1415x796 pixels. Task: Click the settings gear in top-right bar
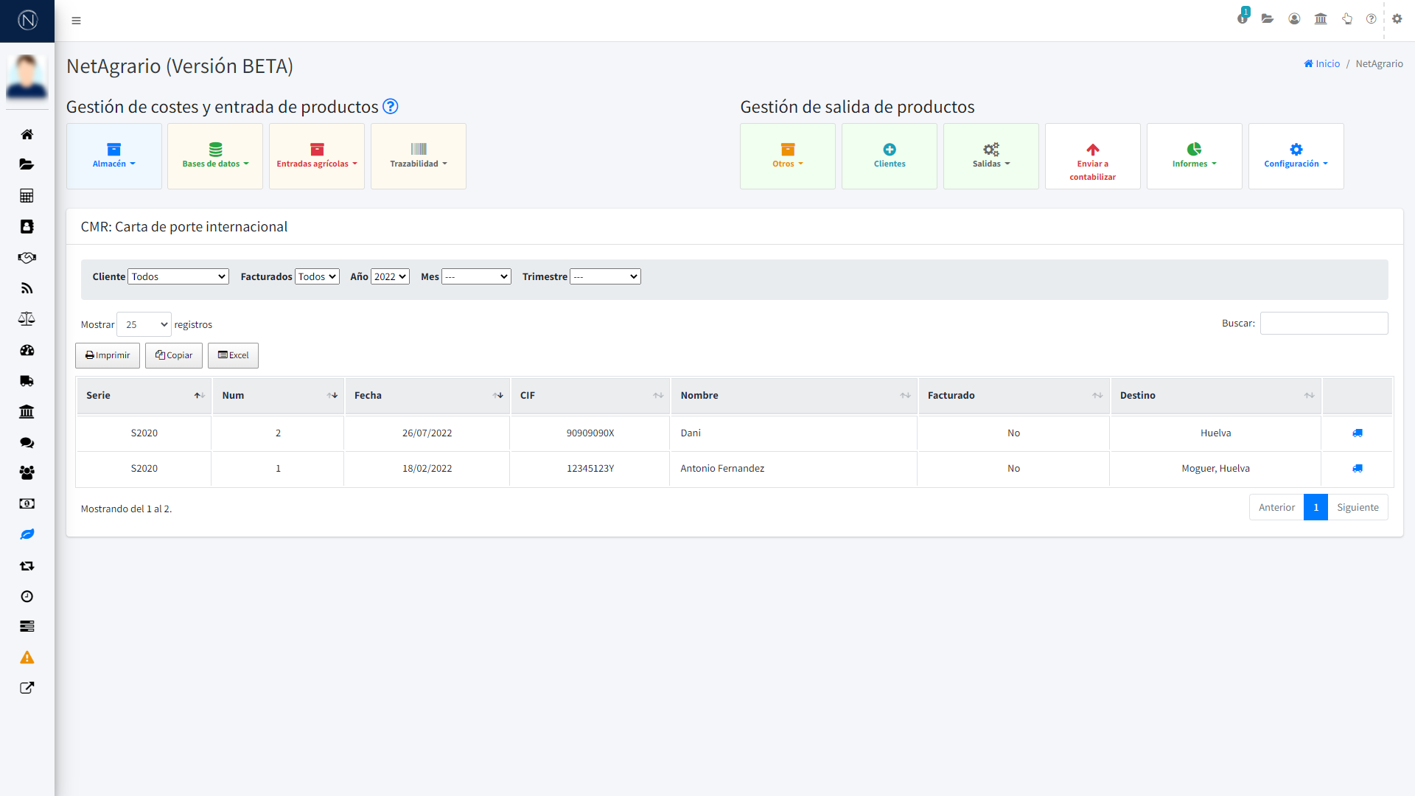click(x=1397, y=19)
